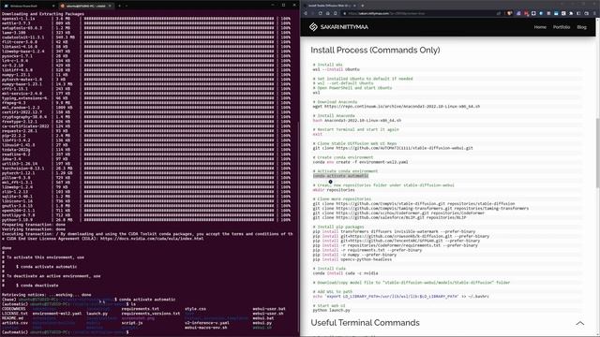Close the Ubuntu terminal tab
Image resolution: width=600 pixels, height=337 pixels.
coord(110,6)
